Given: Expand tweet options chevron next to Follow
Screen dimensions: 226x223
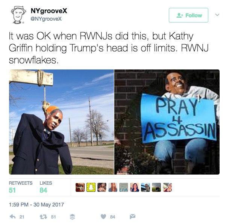Looking at the screenshot, I should point(217,15).
